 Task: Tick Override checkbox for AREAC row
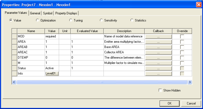tap(182, 52)
